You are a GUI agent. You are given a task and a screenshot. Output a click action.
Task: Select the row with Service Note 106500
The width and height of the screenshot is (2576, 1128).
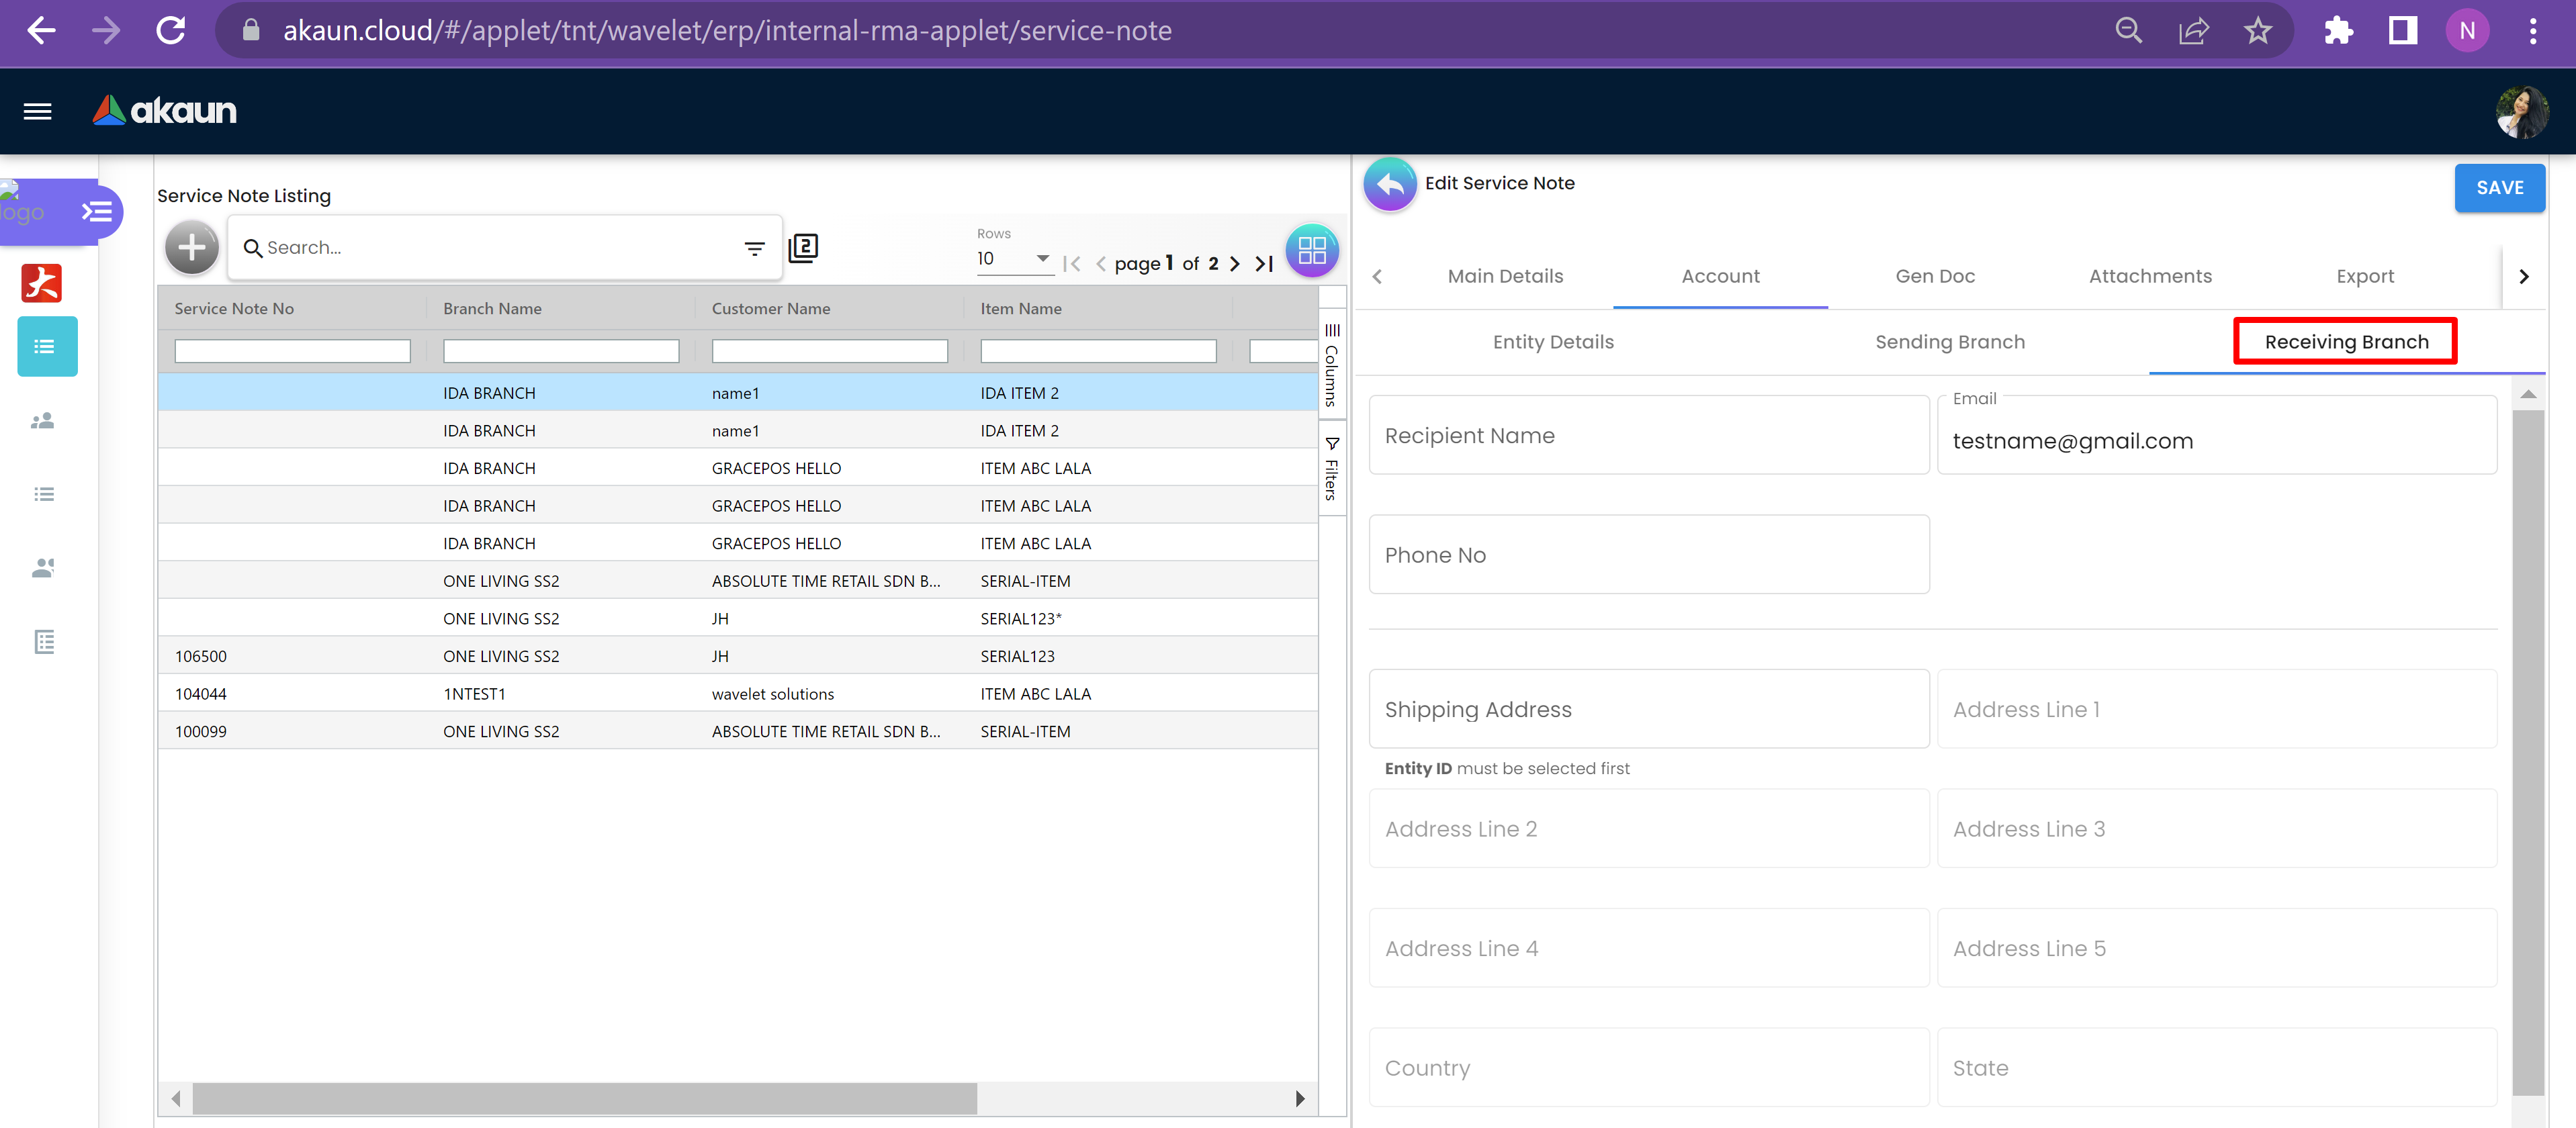point(201,656)
